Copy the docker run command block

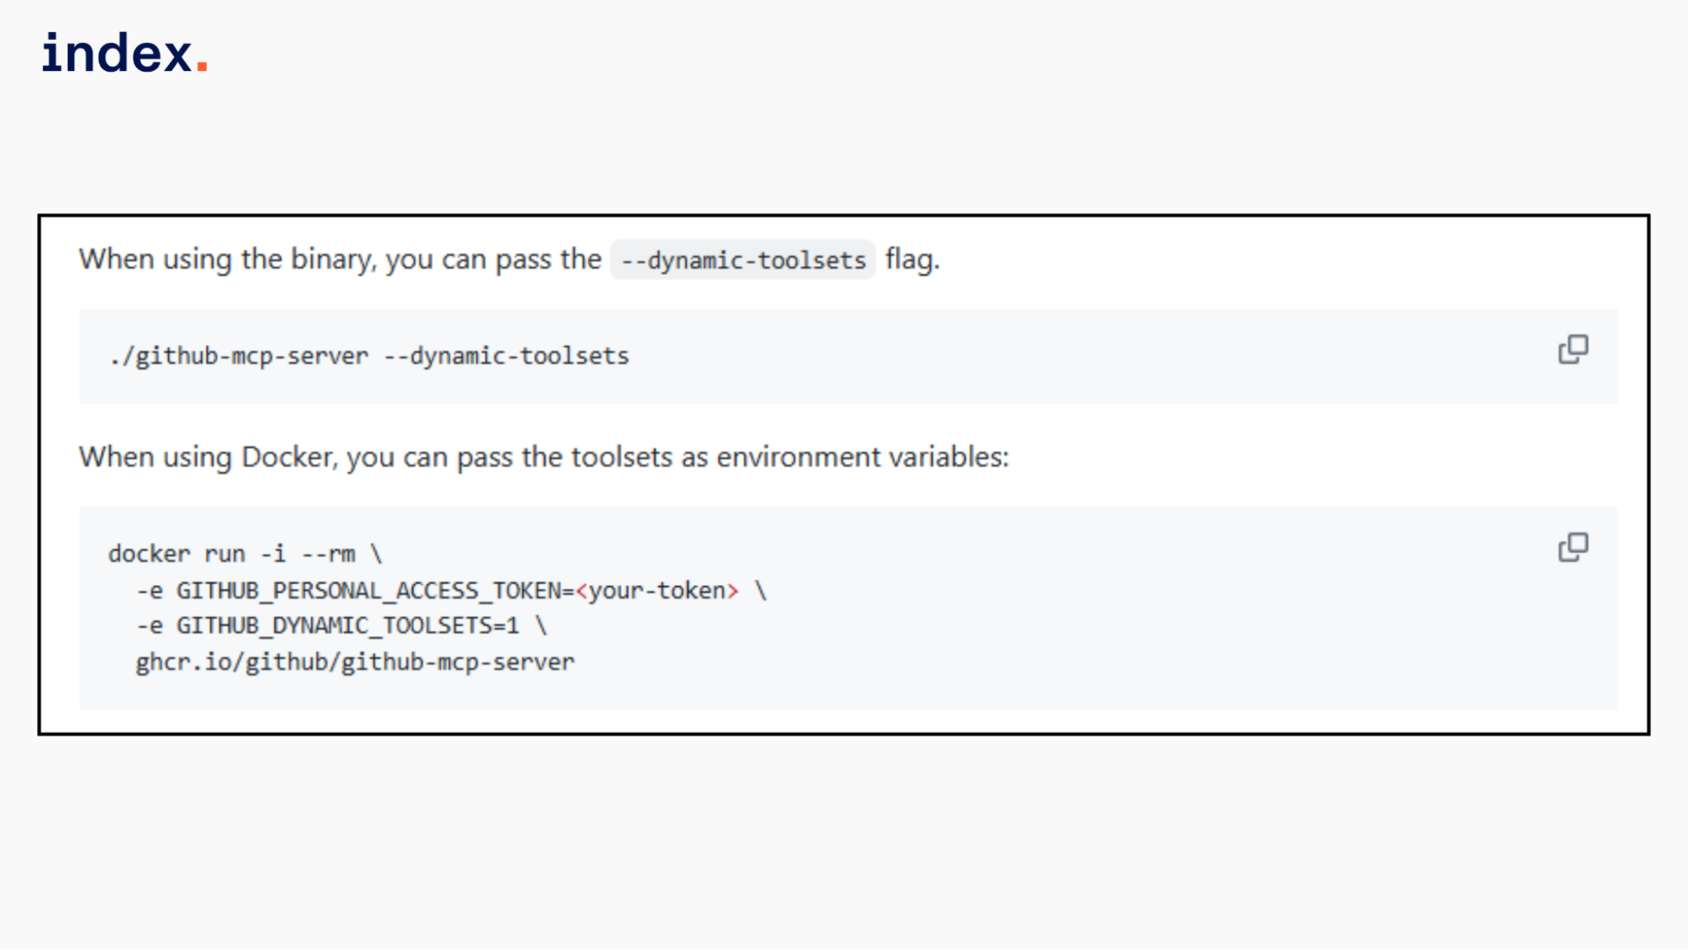click(x=1572, y=548)
